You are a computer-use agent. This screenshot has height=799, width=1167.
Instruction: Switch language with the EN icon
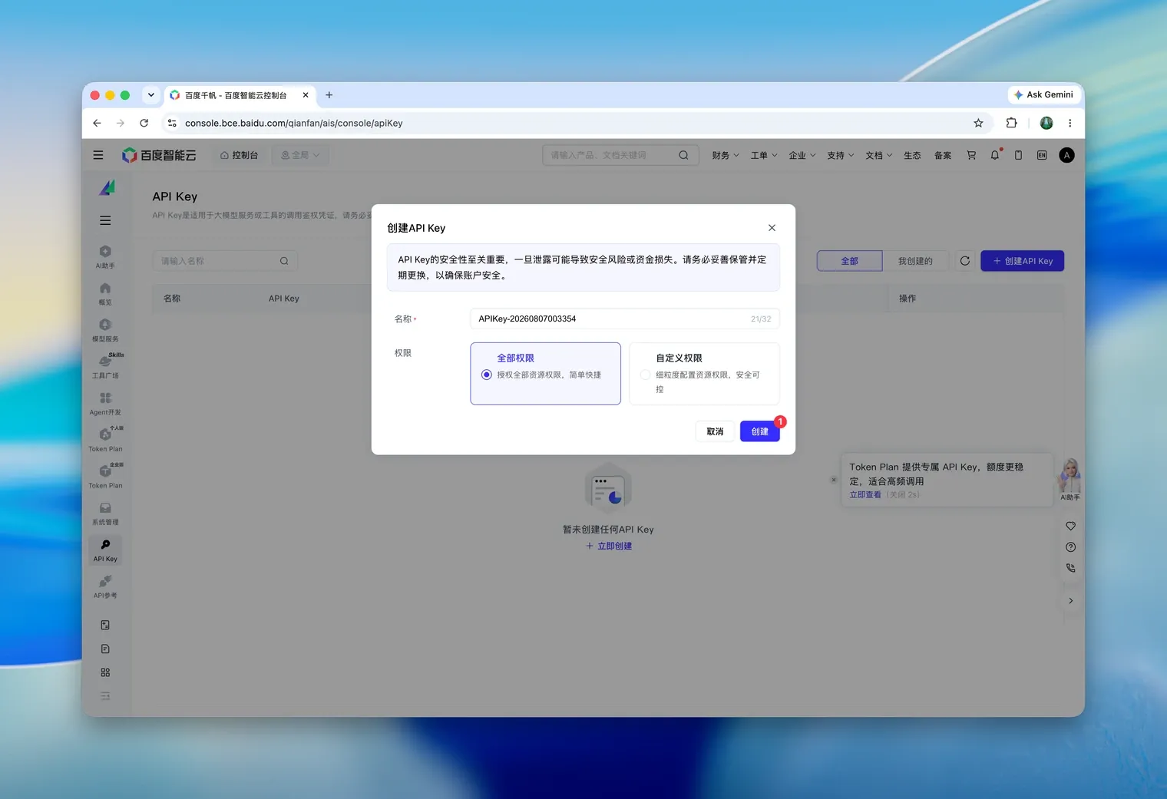[1042, 155]
